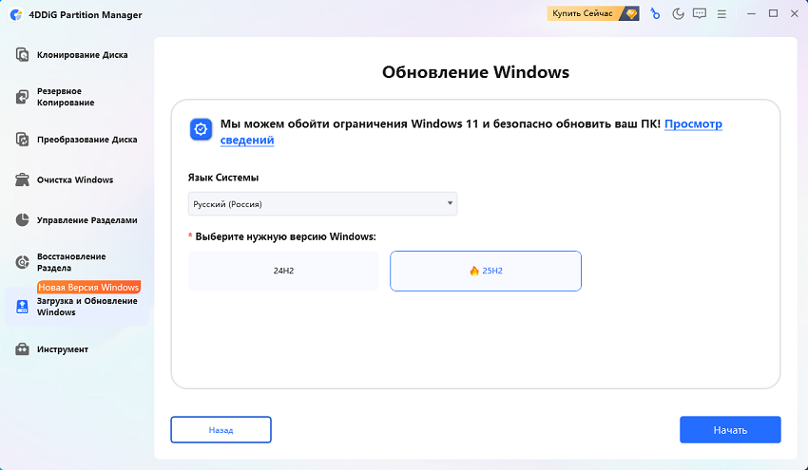Click the 4DDiG app logo icon

(16, 15)
